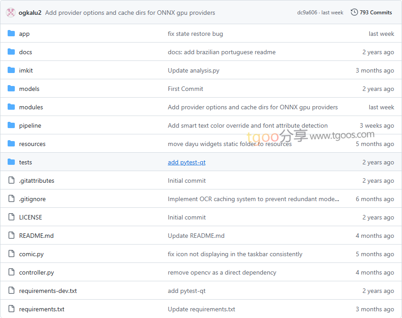Screen dimensions: 402x318
Task: Open commit hash dc9a606
Action: [306, 13]
